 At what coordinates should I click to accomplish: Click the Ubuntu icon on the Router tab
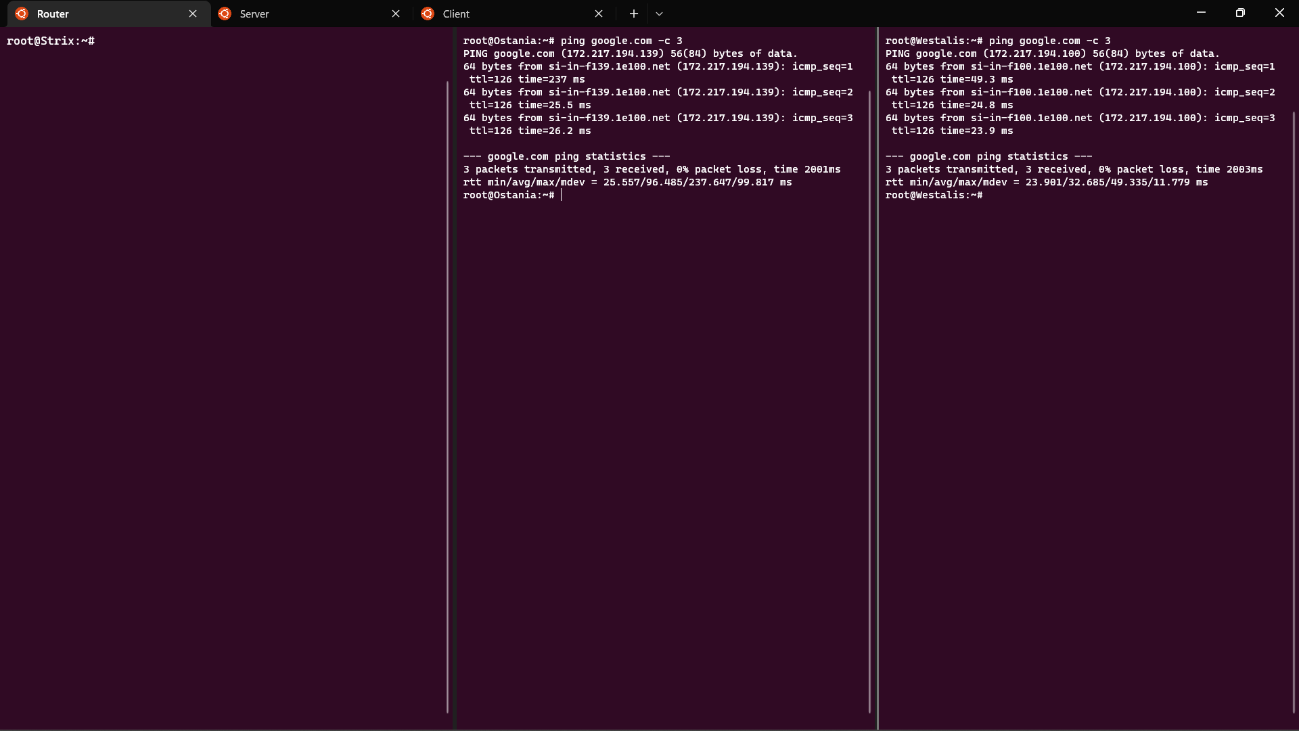click(x=21, y=14)
